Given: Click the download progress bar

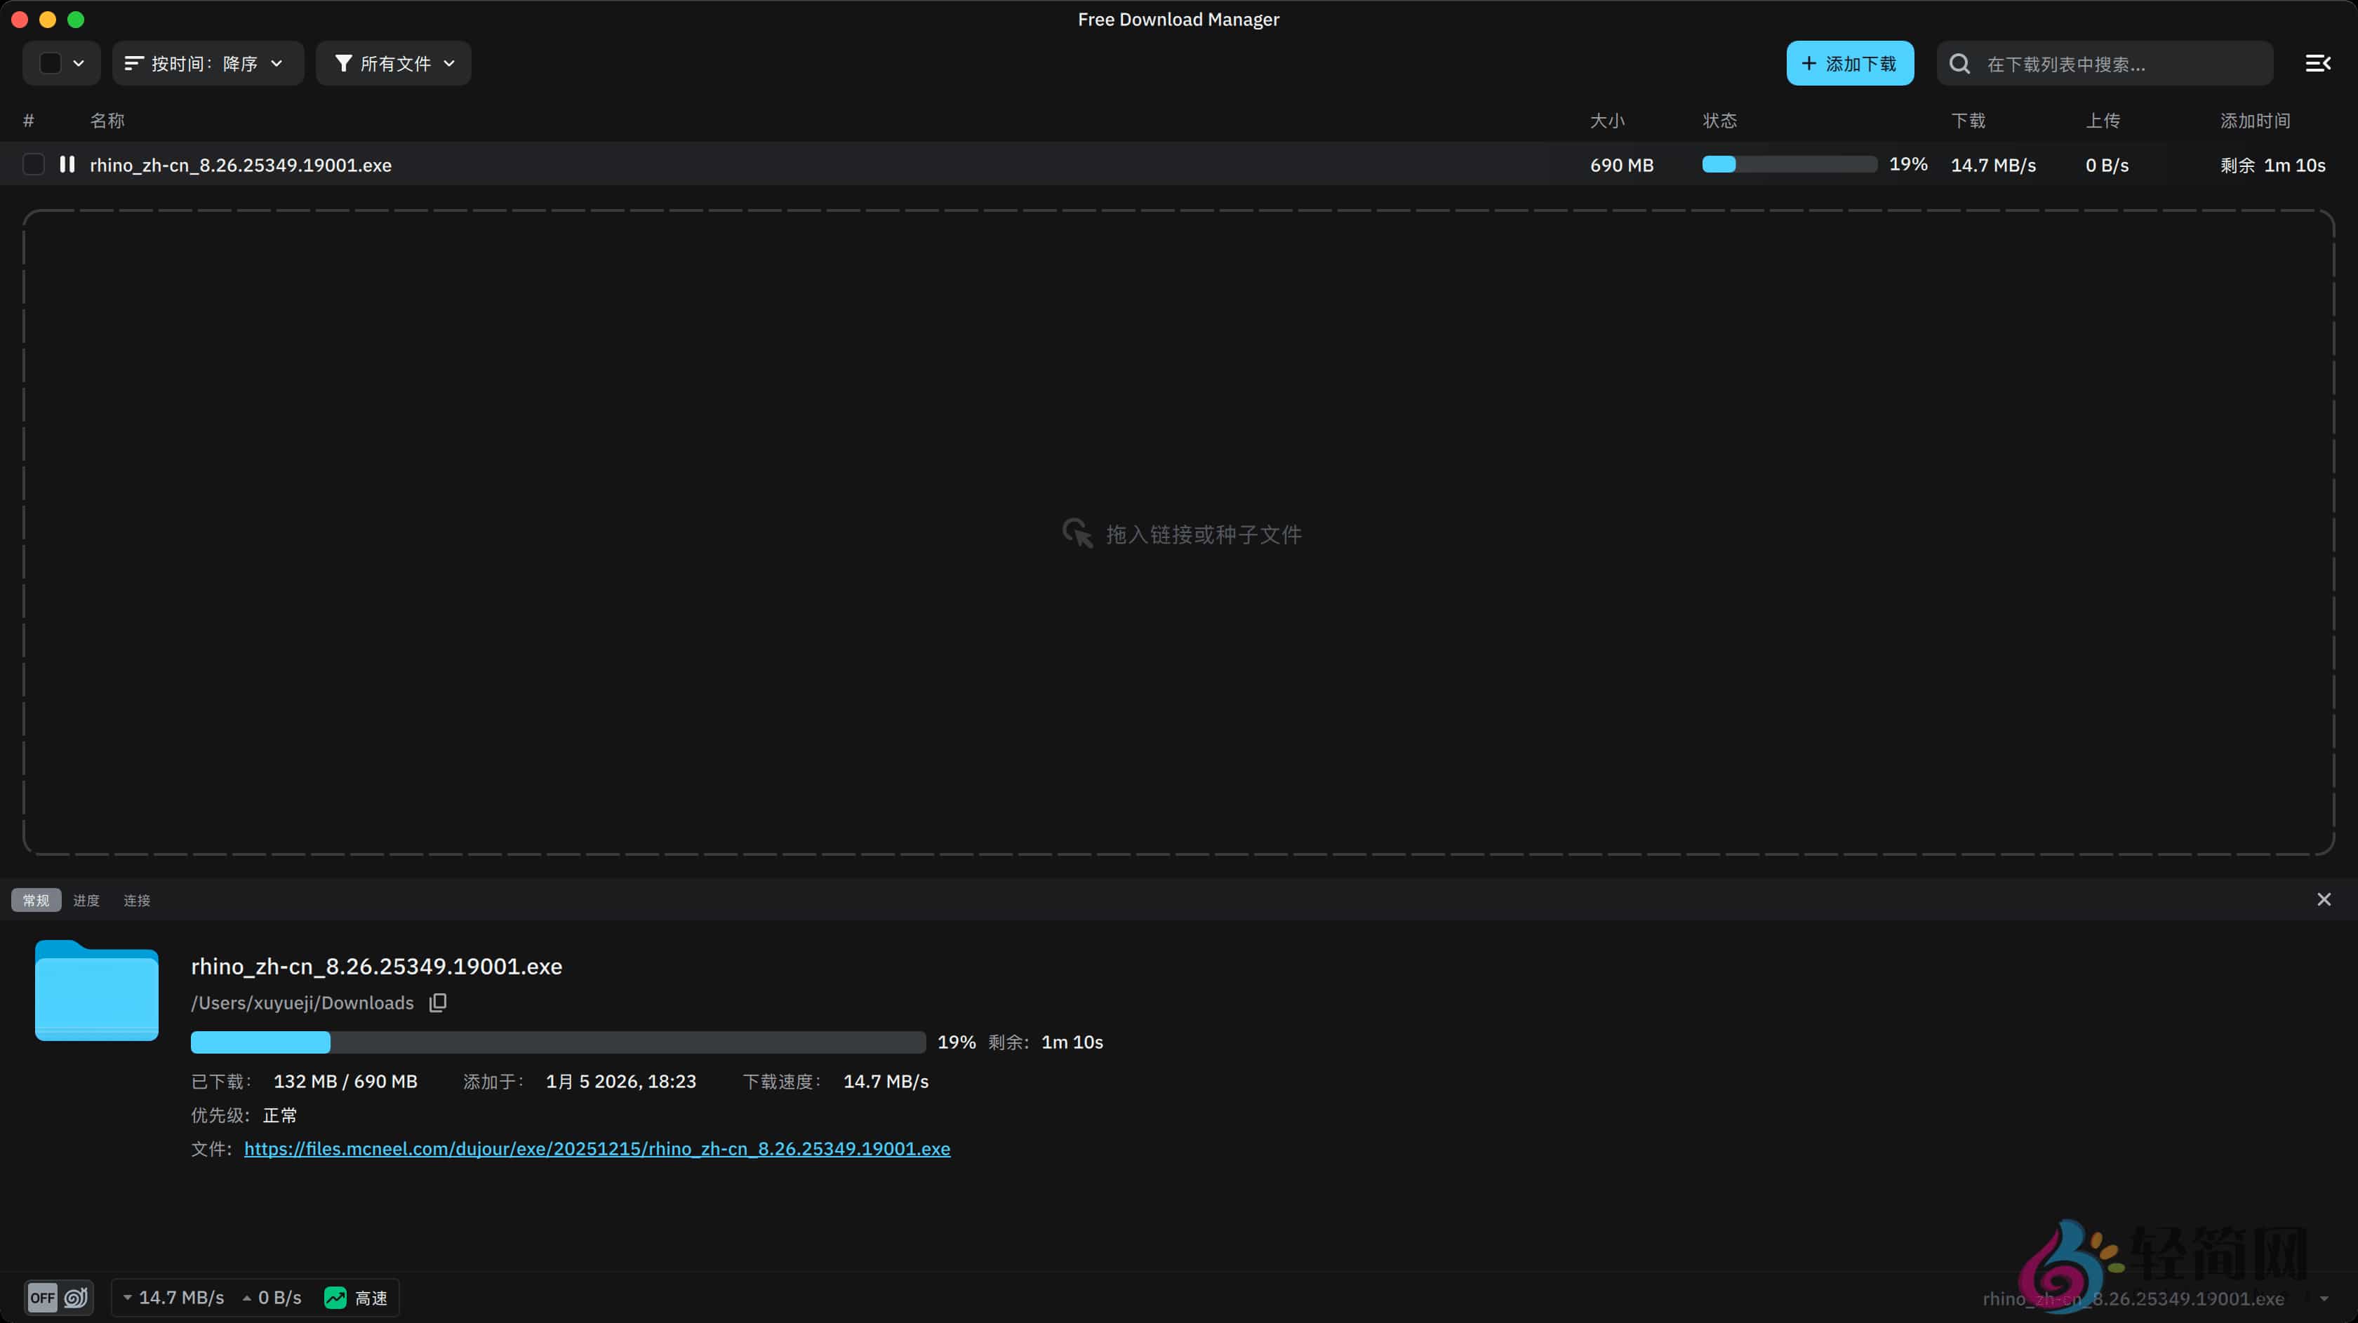Looking at the screenshot, I should (559, 1042).
